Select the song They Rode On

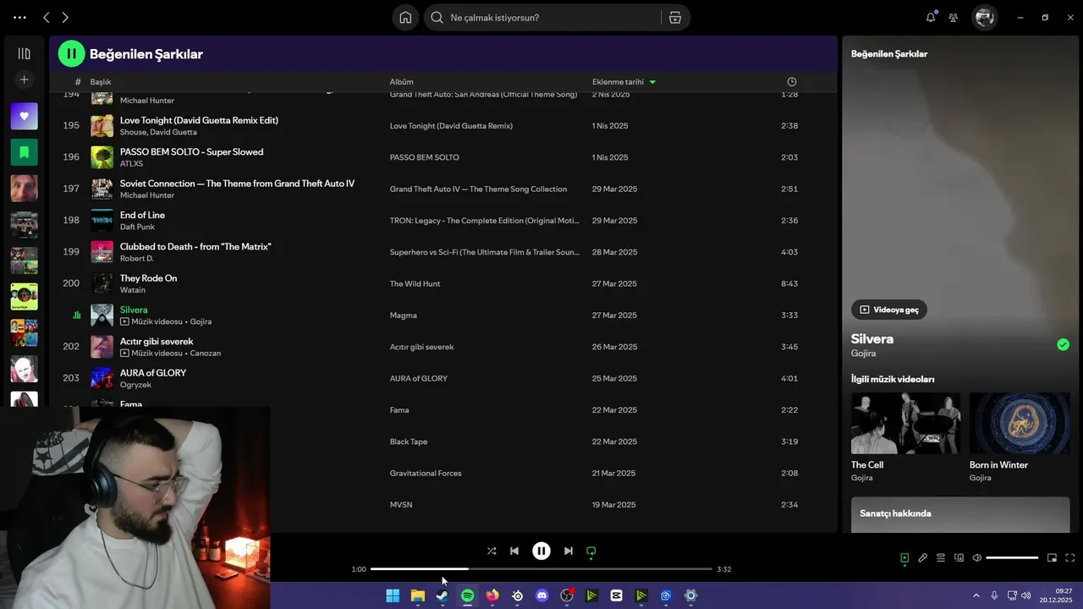[148, 278]
